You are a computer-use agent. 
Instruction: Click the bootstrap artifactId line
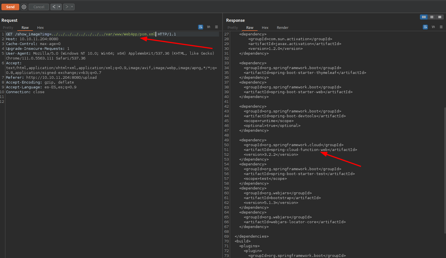(282, 198)
